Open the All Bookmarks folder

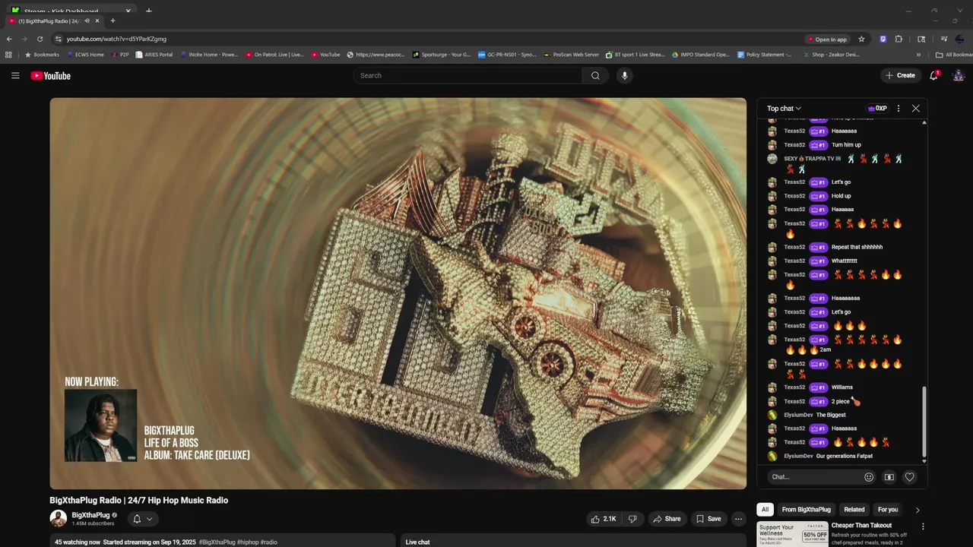coord(955,55)
